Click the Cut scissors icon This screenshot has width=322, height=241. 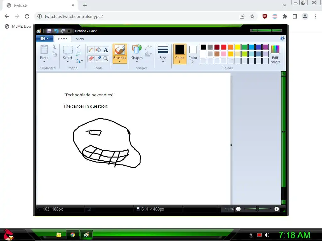[54, 47]
